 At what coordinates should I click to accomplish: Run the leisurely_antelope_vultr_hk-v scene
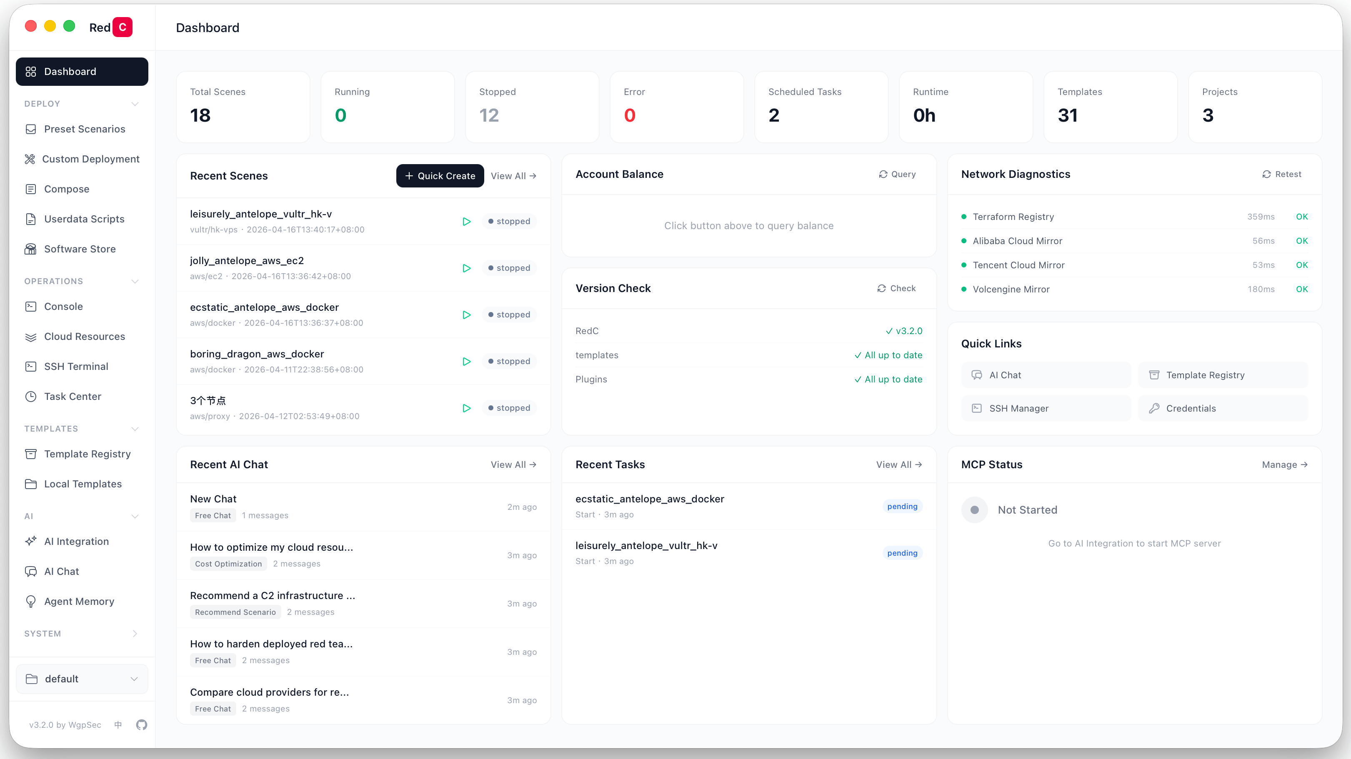(466, 221)
